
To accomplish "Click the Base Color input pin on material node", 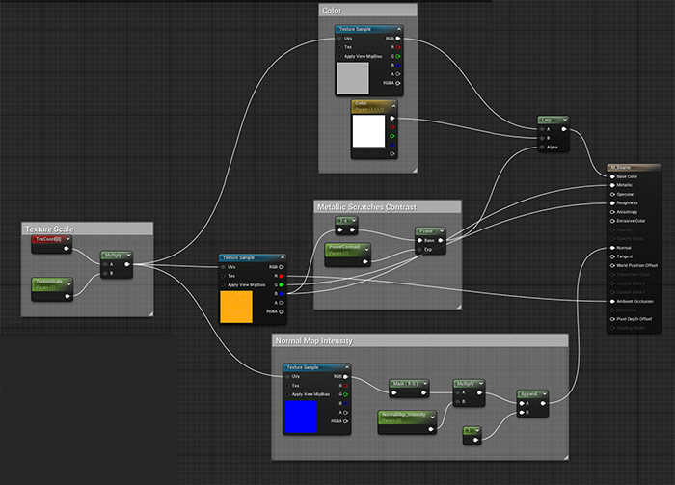I will pos(611,176).
